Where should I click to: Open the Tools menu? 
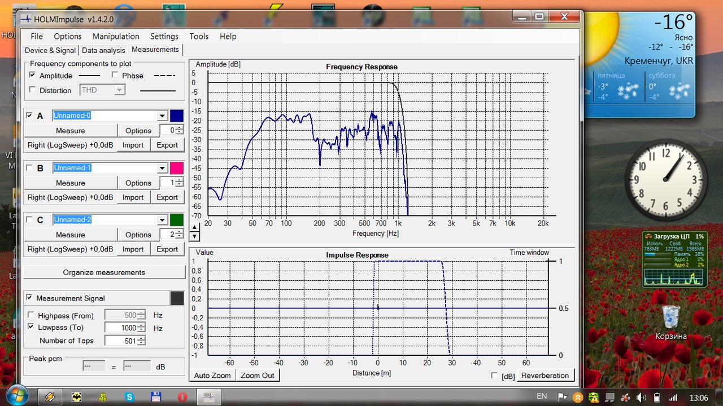click(199, 36)
